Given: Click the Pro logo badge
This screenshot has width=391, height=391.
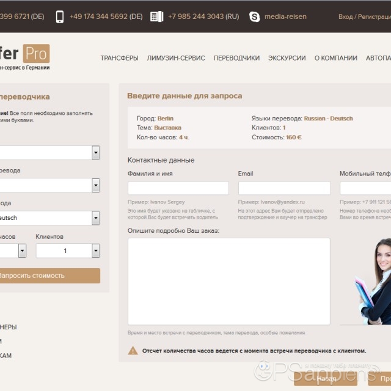Looking at the screenshot, I should [x=35, y=54].
